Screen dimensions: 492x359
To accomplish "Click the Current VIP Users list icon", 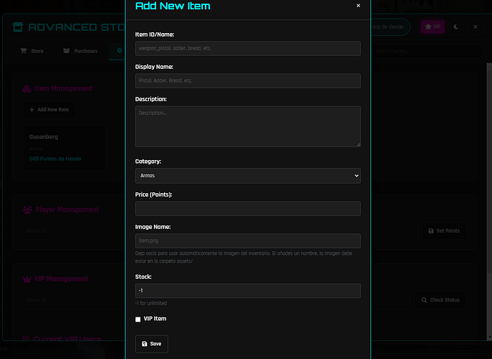I will (26, 338).
